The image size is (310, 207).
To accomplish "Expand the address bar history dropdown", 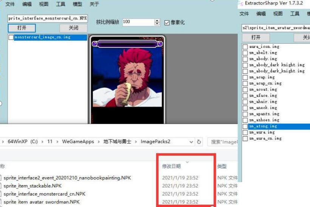I will coord(191,142).
